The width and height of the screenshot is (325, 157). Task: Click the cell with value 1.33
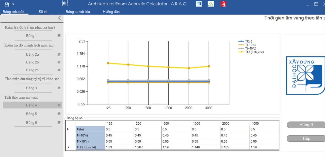click(x=119, y=147)
